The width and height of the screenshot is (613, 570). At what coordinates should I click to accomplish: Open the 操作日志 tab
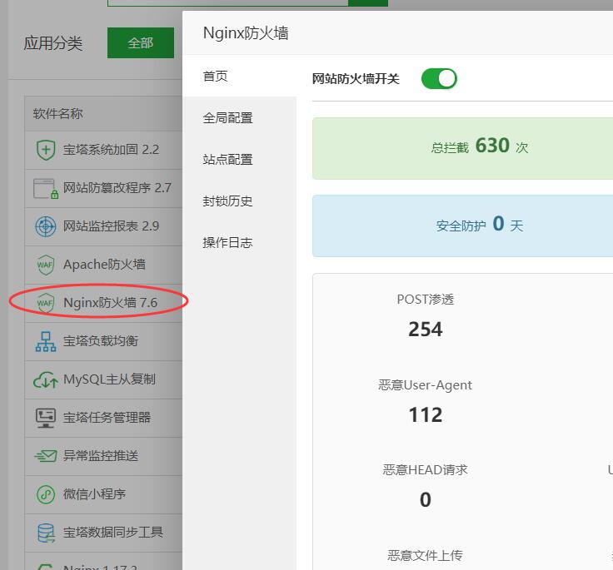point(227,243)
